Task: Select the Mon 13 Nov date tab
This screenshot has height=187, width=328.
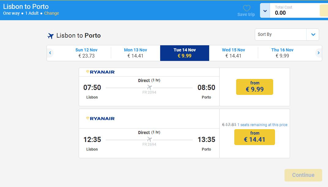Action: (x=135, y=53)
